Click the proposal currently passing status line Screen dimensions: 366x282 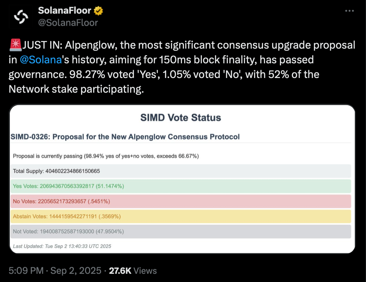(106, 156)
